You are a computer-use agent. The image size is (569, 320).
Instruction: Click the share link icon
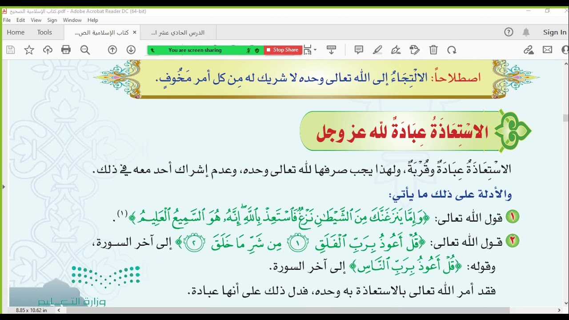[x=529, y=50]
